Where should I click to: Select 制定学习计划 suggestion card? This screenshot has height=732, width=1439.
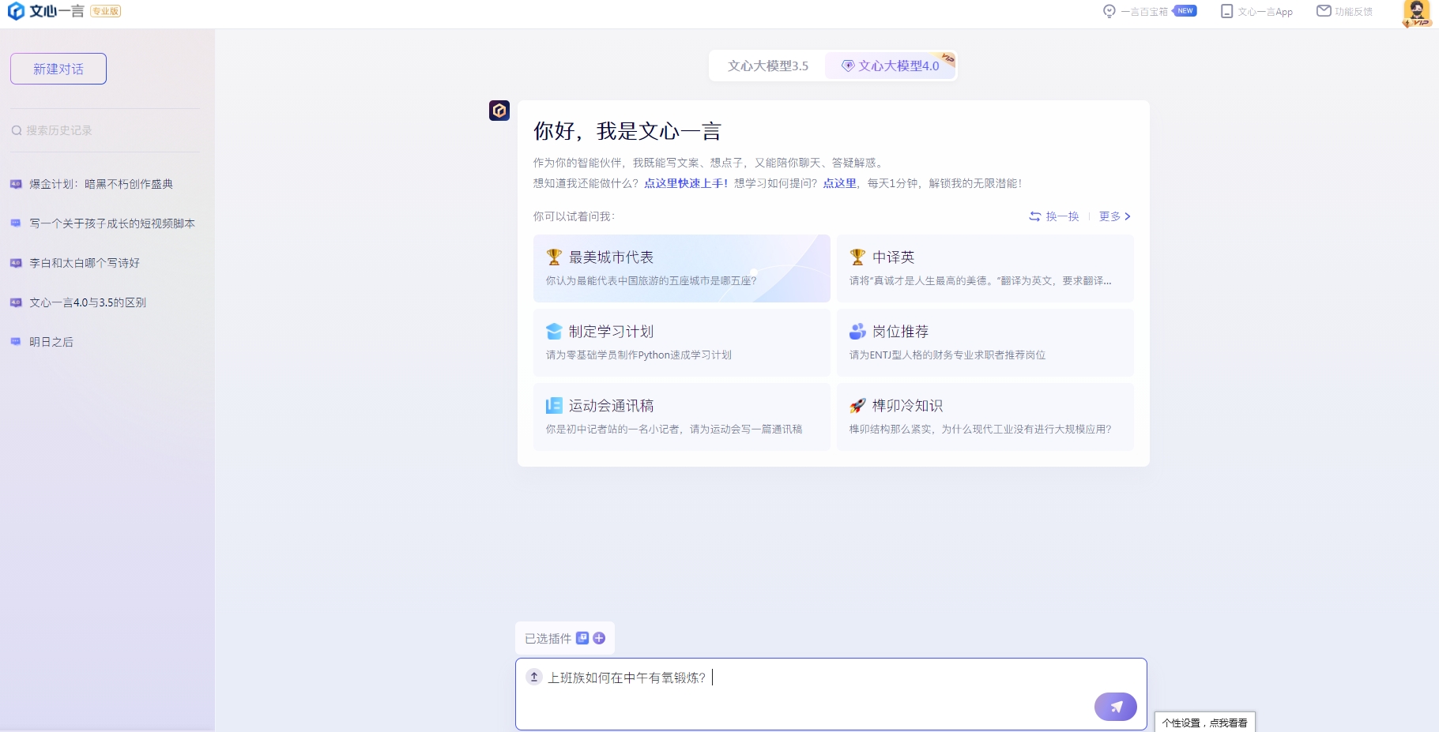682,343
